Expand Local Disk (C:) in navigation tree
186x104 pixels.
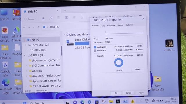click(26, 45)
